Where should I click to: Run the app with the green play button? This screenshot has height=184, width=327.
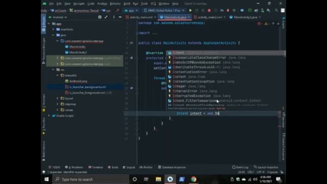point(191,10)
